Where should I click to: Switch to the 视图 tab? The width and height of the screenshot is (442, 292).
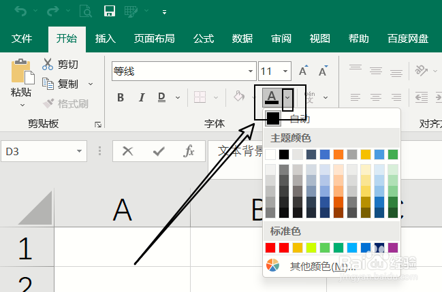319,39
